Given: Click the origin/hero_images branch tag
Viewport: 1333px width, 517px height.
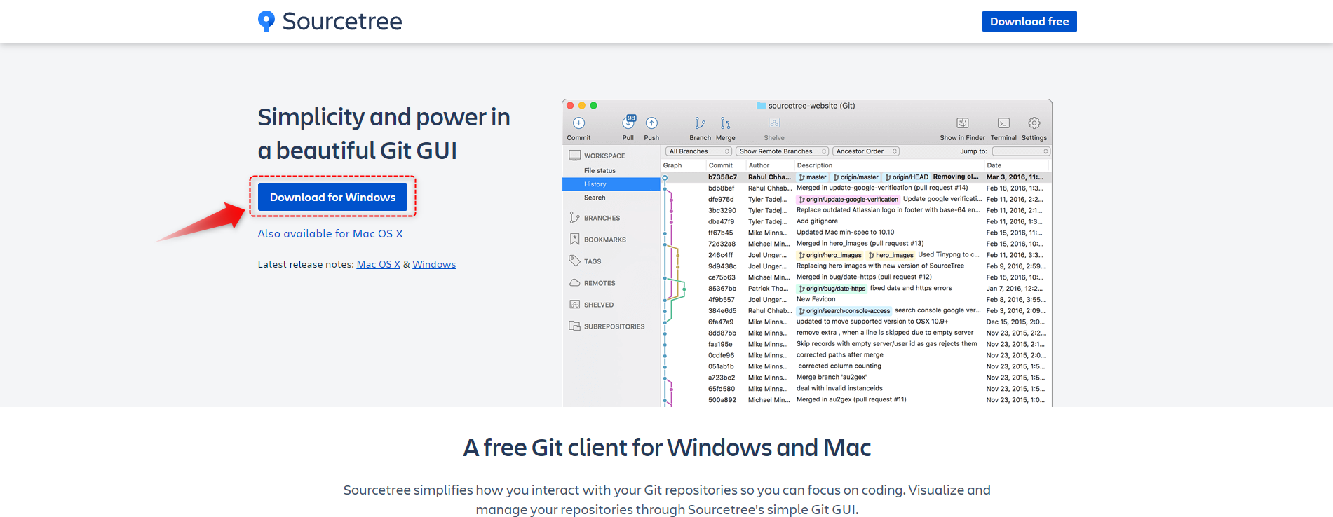Looking at the screenshot, I should 830,255.
